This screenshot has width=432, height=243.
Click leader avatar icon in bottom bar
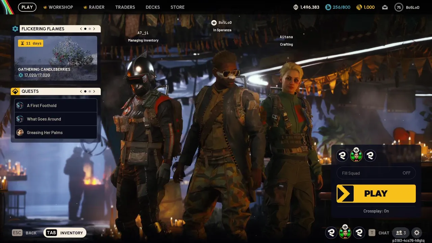345,232
